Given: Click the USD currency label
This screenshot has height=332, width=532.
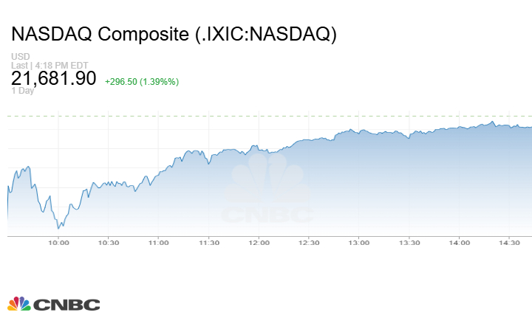Looking at the screenshot, I should (19, 57).
